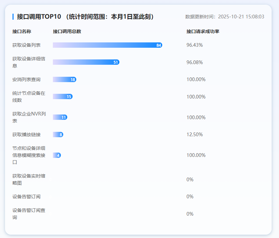Select the 安消列表查询 bar showing 18
Viewport: 279px width, 238px height.
(x=64, y=79)
